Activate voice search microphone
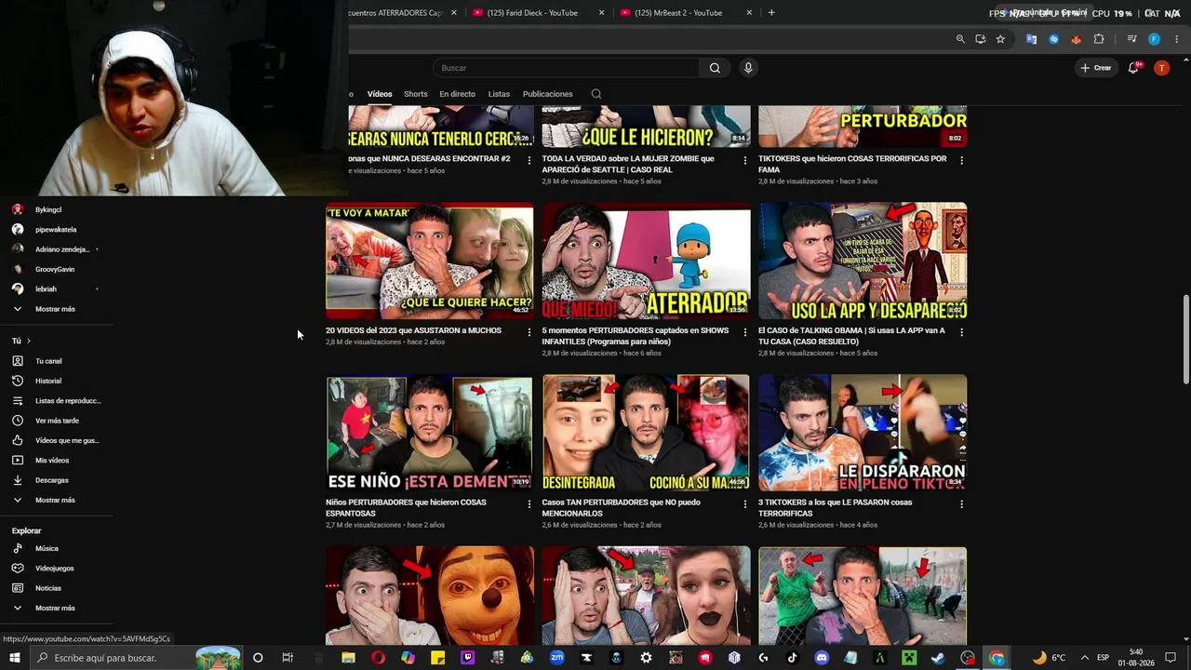The image size is (1191, 670). (748, 68)
